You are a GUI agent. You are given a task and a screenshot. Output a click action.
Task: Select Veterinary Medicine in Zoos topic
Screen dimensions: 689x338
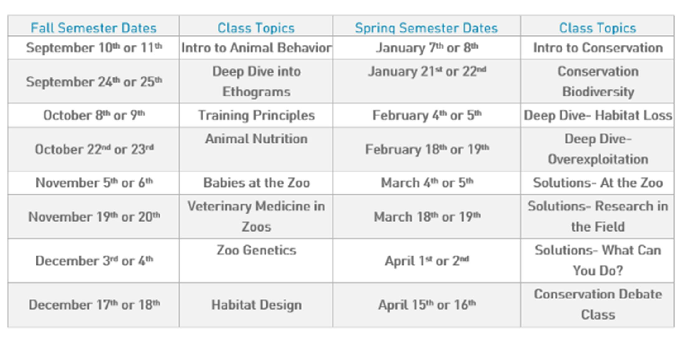click(256, 216)
